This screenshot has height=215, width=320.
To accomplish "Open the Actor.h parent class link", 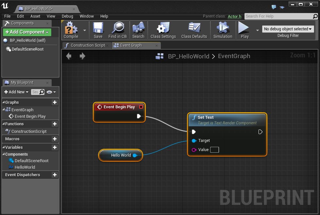I will pyautogui.click(x=234, y=16).
